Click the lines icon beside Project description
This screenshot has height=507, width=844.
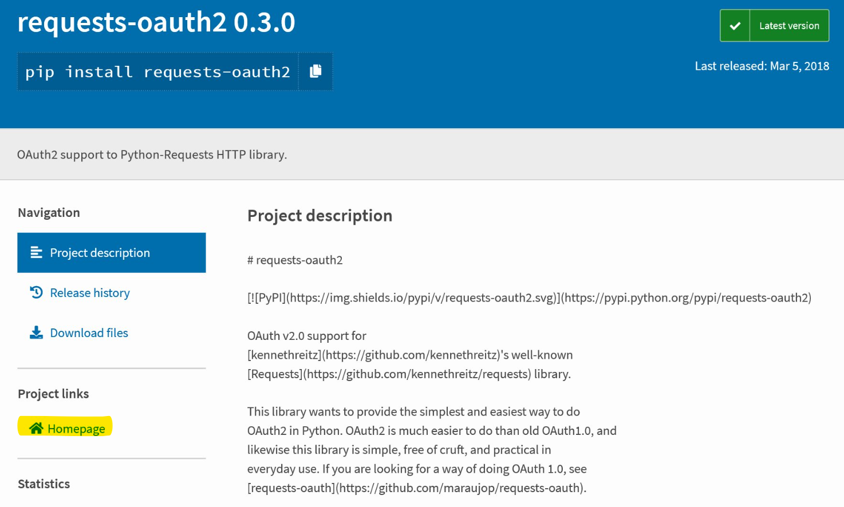pyautogui.click(x=36, y=252)
